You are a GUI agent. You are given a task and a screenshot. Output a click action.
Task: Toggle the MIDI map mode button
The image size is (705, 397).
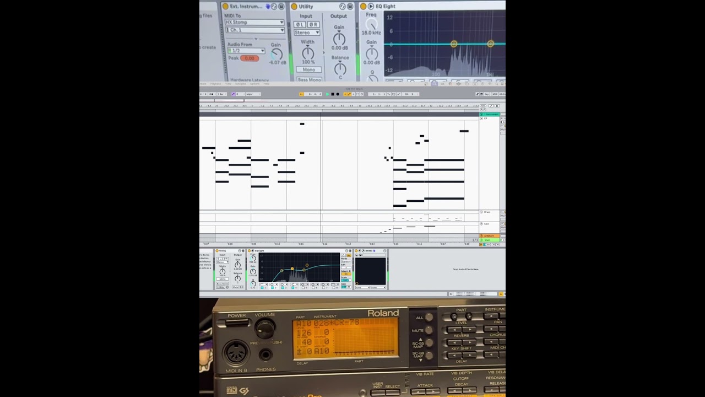(495, 94)
